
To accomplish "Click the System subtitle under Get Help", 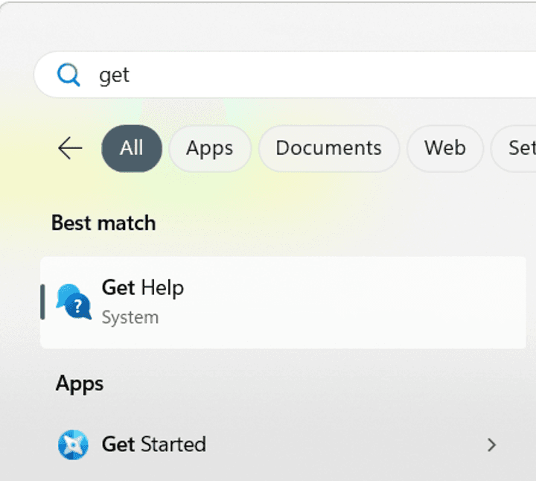I will (x=130, y=317).
